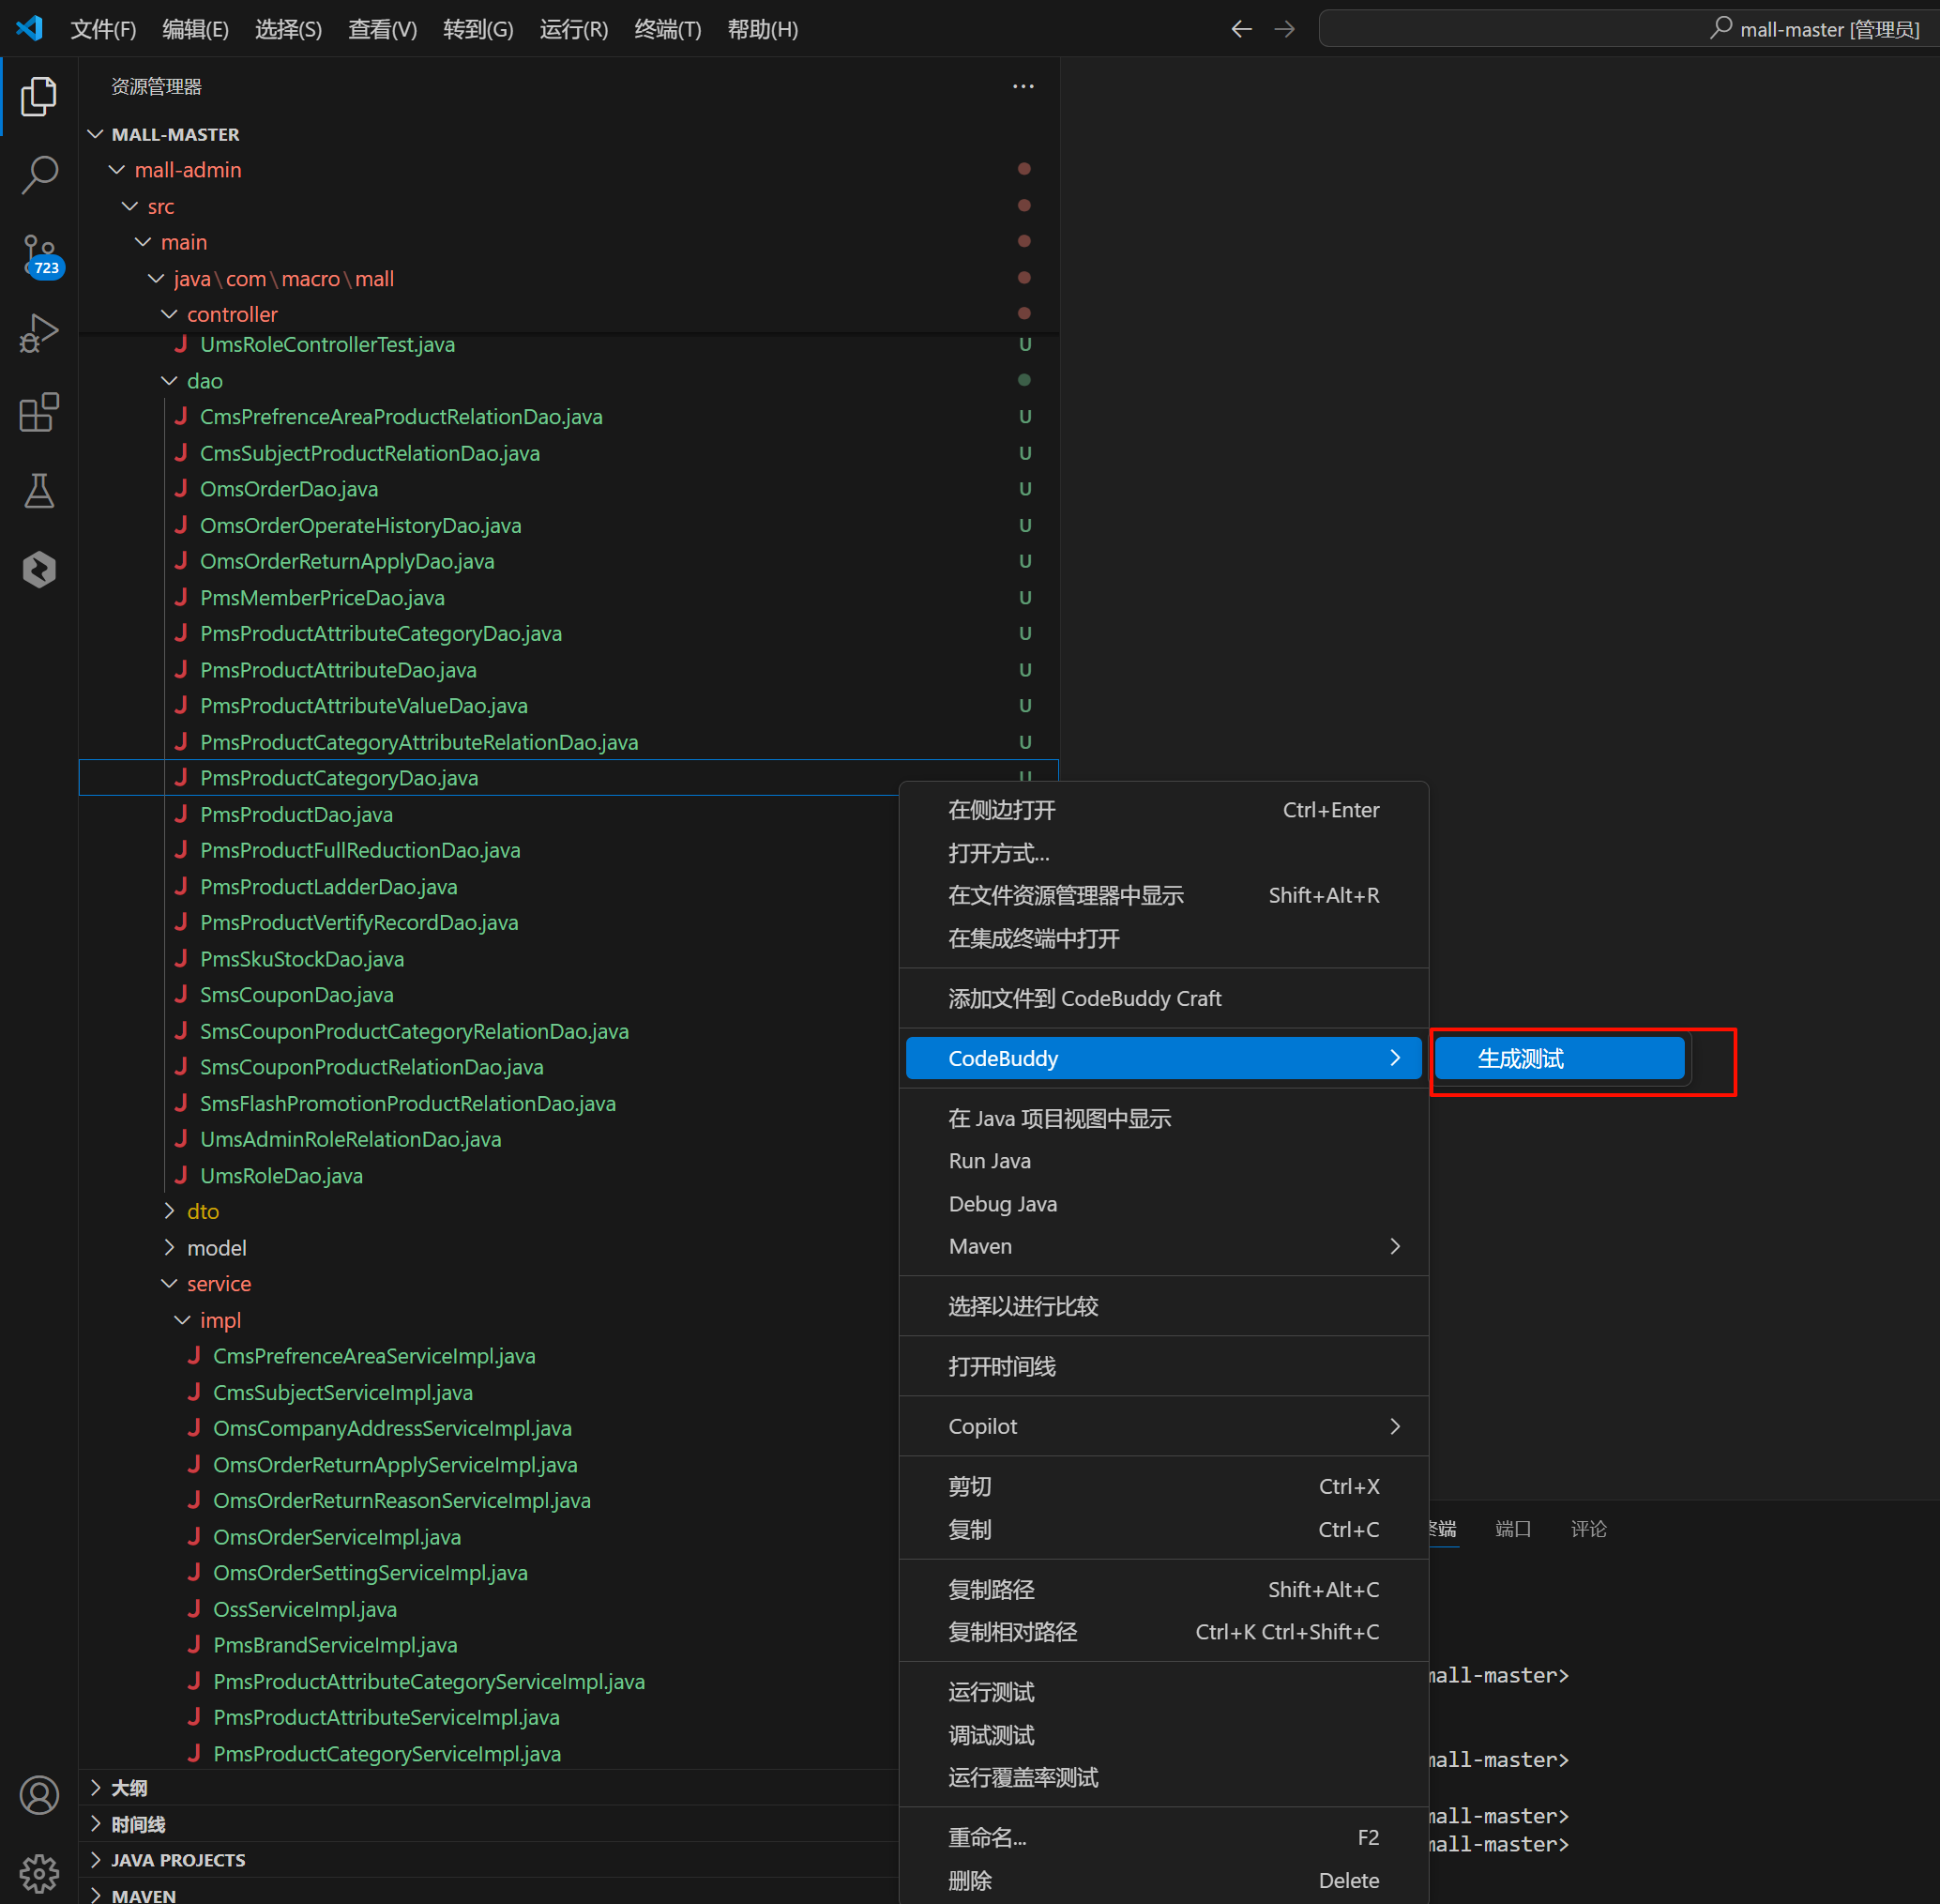
Task: Switch to the 评论 panel tab
Action: pyautogui.click(x=1588, y=1528)
